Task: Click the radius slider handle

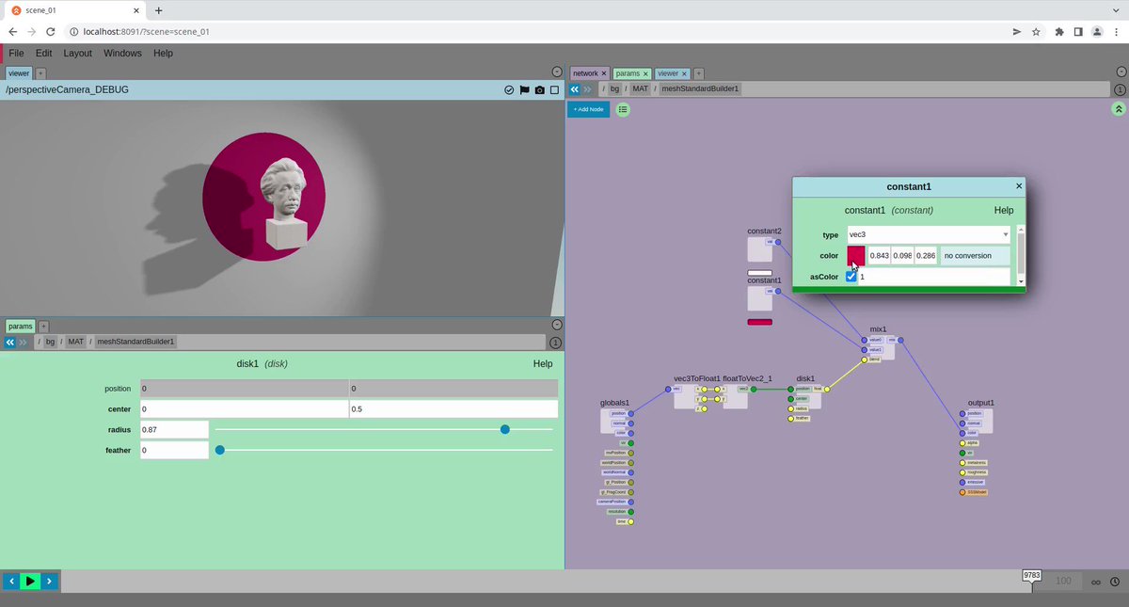Action: pyautogui.click(x=505, y=429)
